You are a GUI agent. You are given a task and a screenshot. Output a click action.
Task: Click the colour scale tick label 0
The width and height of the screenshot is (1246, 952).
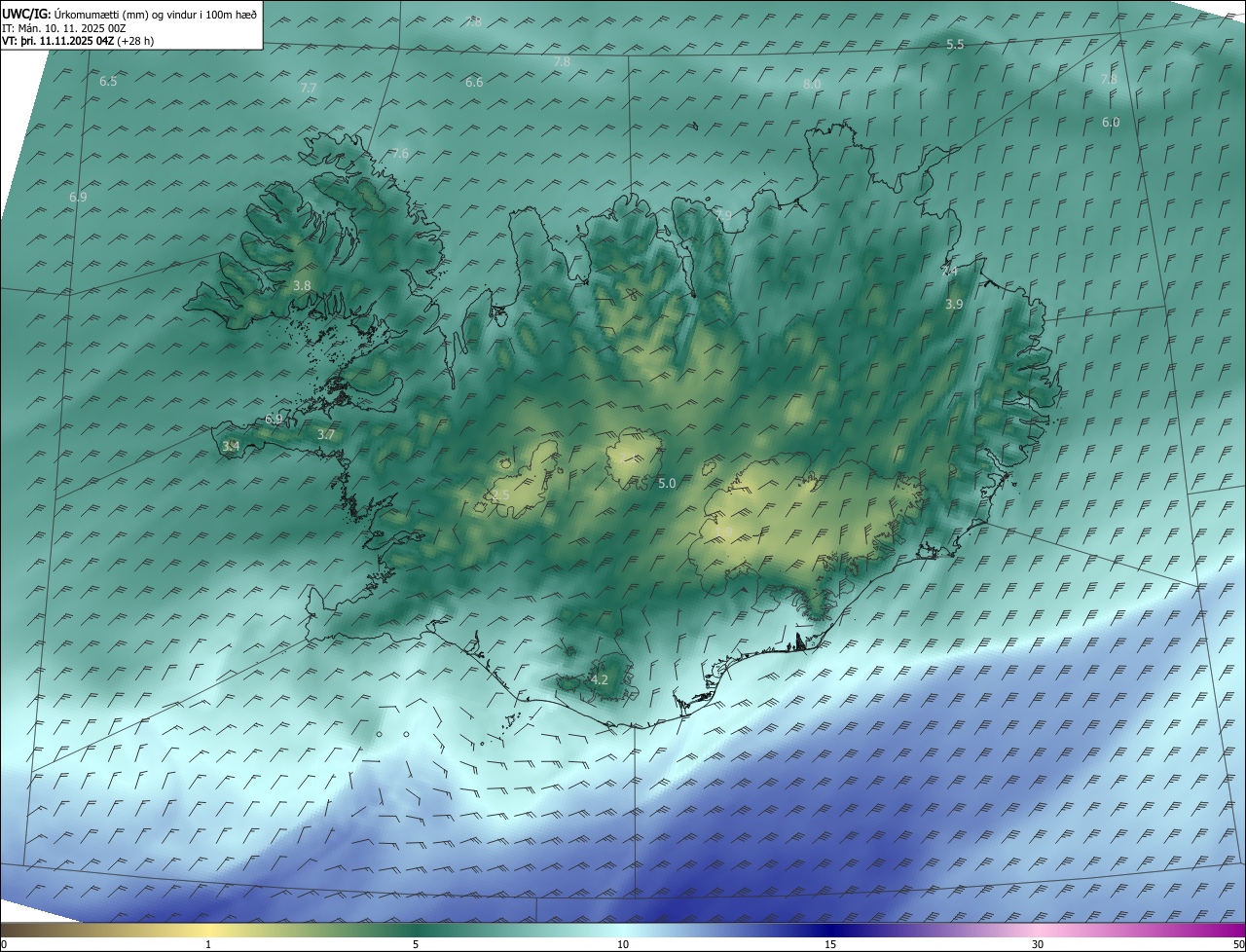point(4,945)
